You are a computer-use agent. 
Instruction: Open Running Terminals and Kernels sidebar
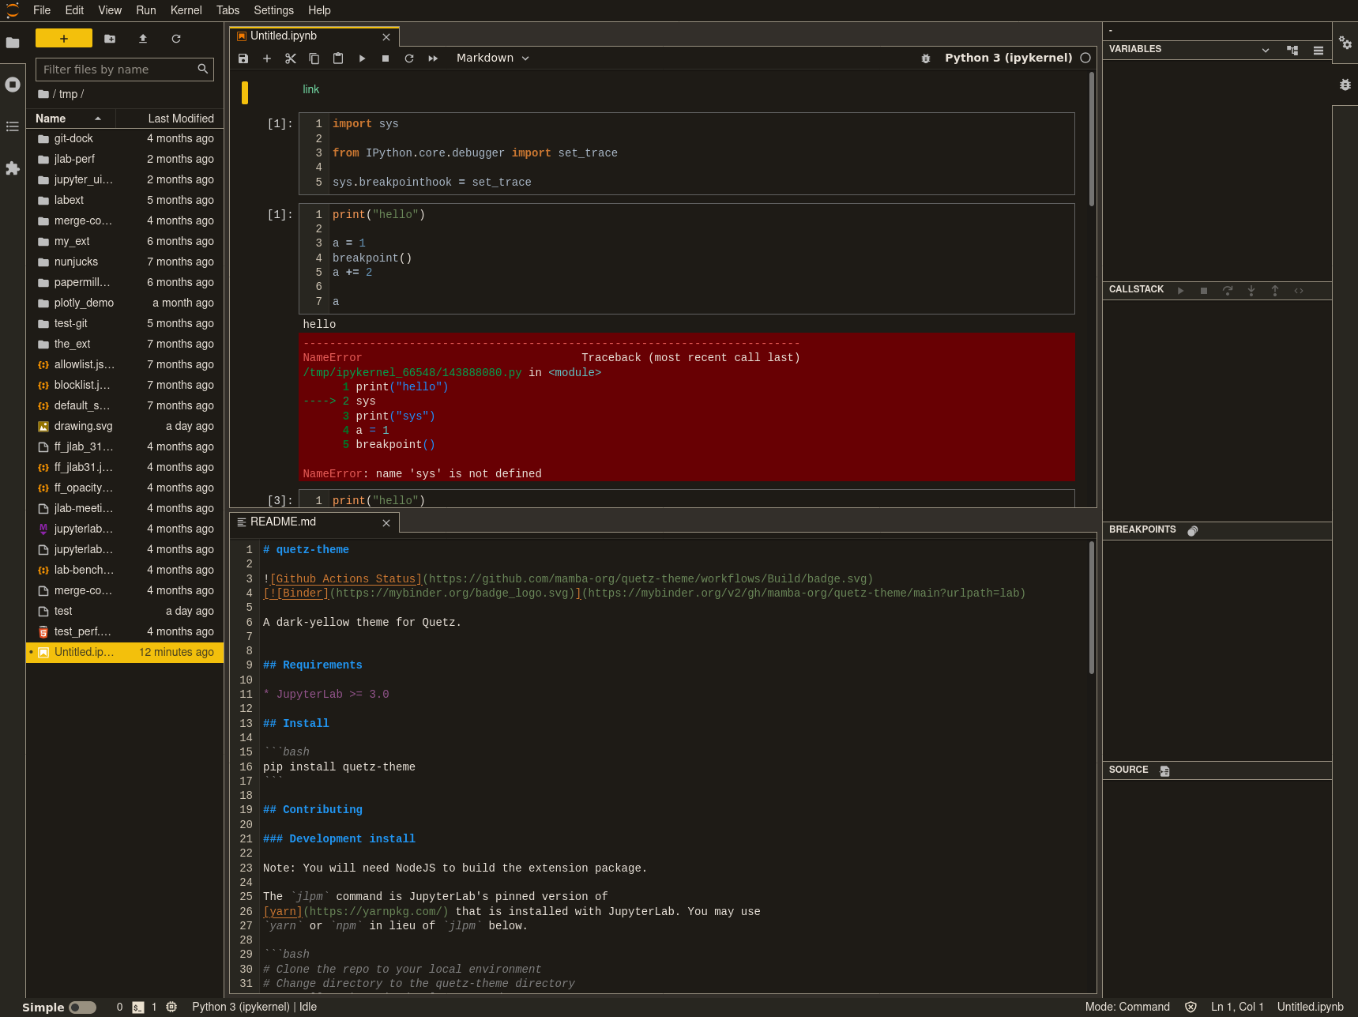[13, 85]
